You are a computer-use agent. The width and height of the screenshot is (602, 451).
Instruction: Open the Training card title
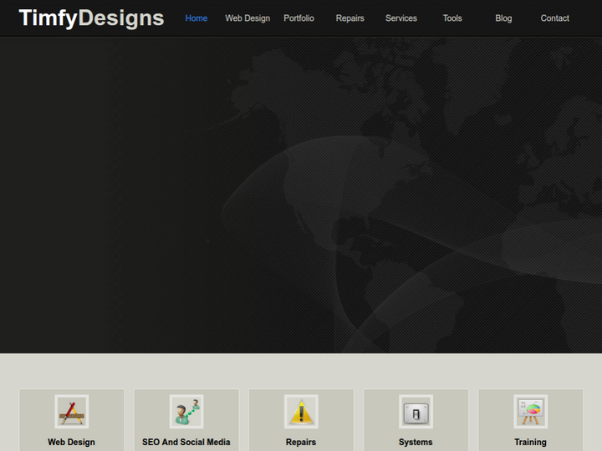(x=531, y=442)
